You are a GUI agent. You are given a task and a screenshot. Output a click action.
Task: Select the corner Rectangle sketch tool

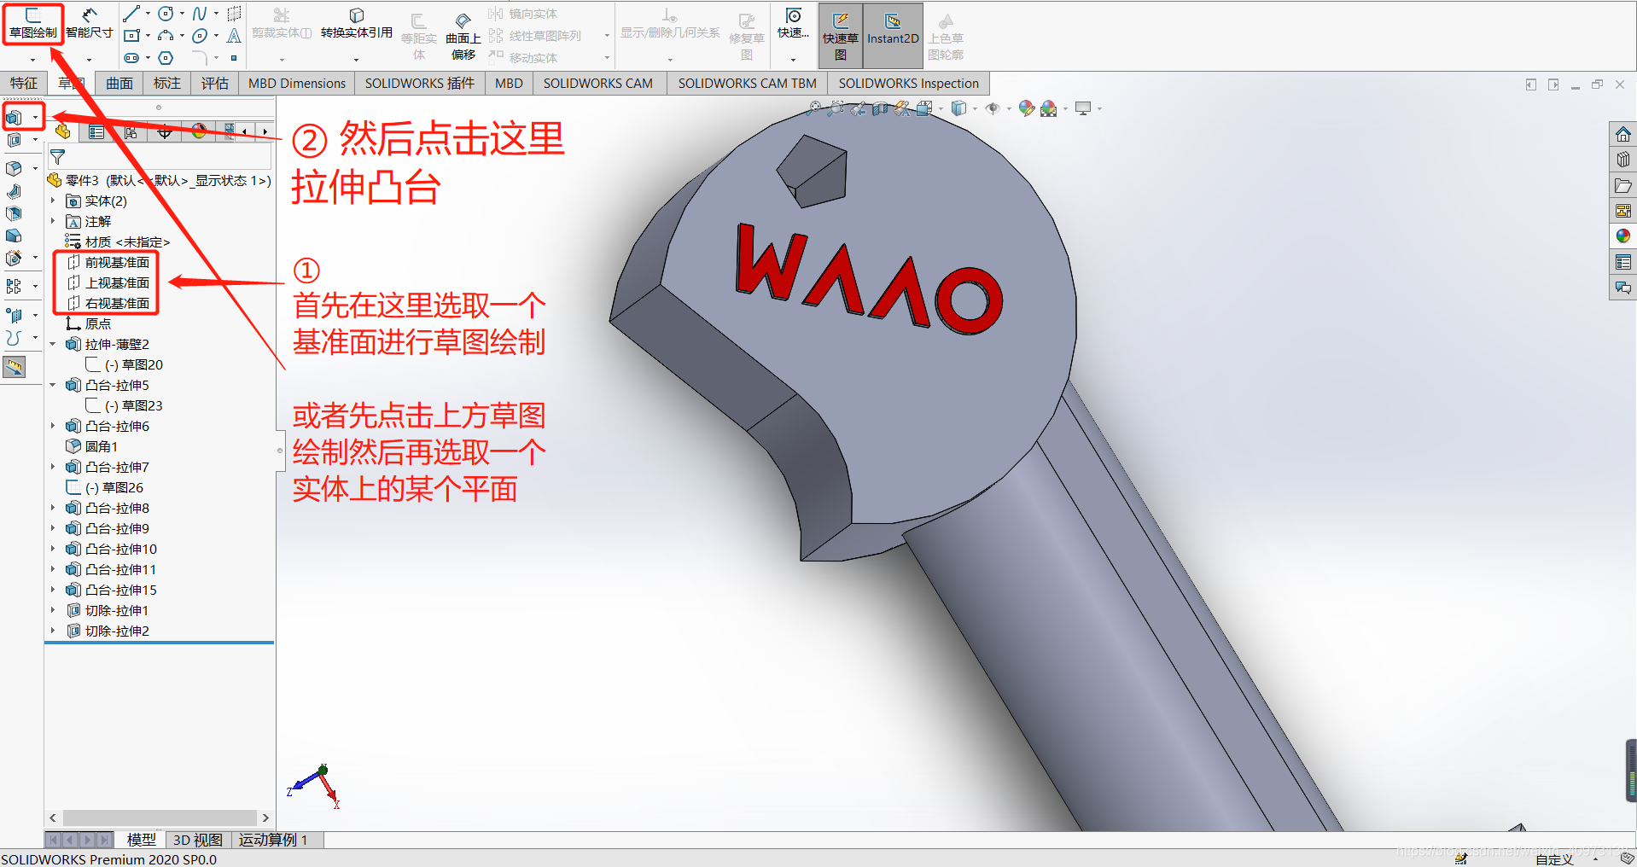click(131, 36)
